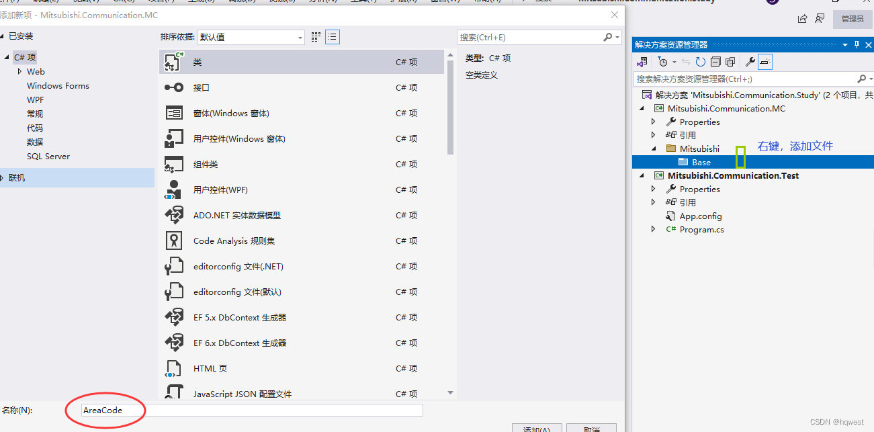Open Solution Explorer window options arrow

845,45
